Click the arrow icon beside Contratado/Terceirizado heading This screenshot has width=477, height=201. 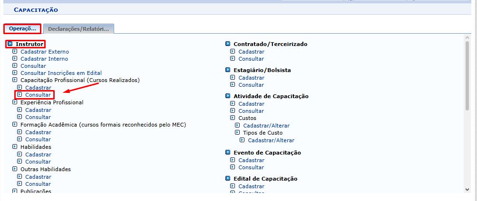click(228, 44)
